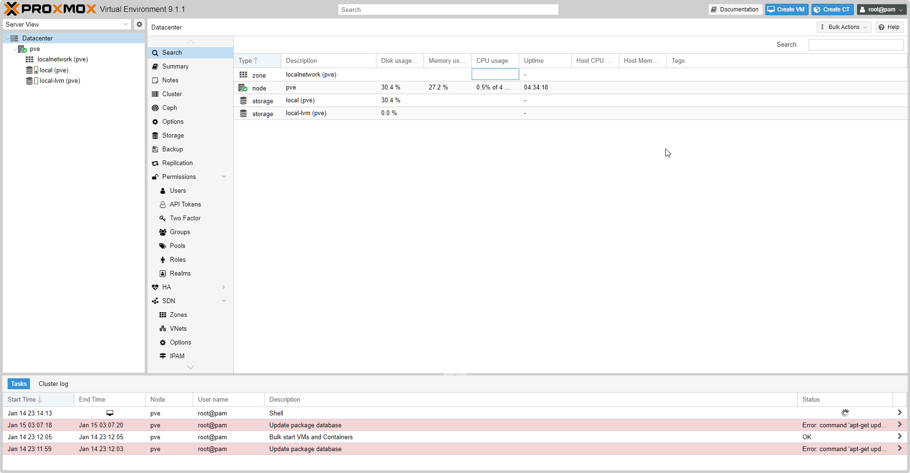
Task: Click the Replication arrows icon
Action: (155, 163)
